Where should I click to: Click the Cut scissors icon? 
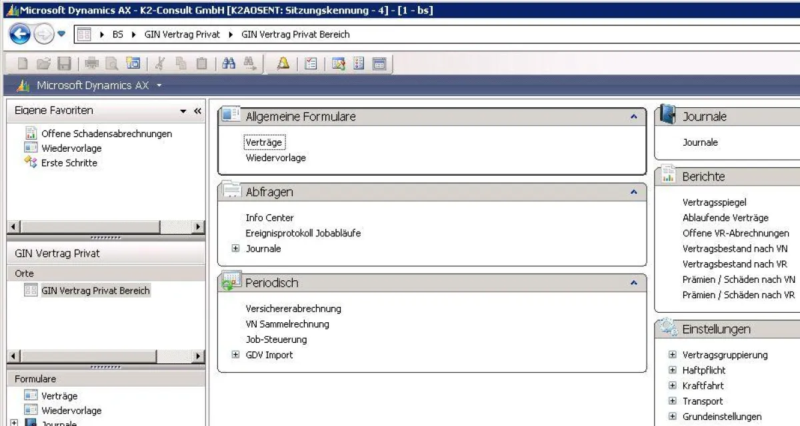point(160,64)
